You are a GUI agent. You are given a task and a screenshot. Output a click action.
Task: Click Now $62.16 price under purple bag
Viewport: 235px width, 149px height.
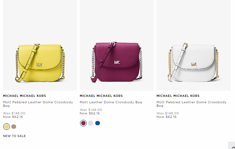click(x=90, y=113)
